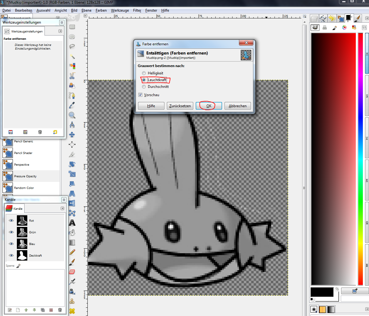Image resolution: width=369 pixels, height=316 pixels.
Task: Open the Ebene menu
Action: pos(86,10)
